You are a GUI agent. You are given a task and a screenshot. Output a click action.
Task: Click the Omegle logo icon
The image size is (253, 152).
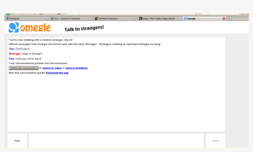point(14,27)
